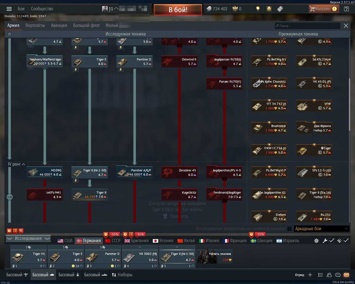Click the -30% badge above СССР
The image size is (355, 284).
tap(114, 234)
